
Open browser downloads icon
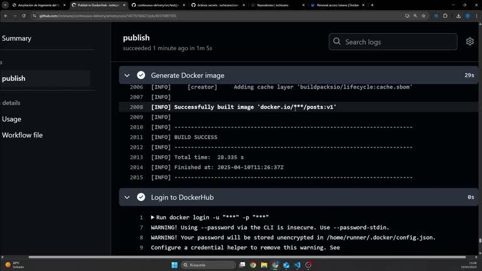coord(458,16)
